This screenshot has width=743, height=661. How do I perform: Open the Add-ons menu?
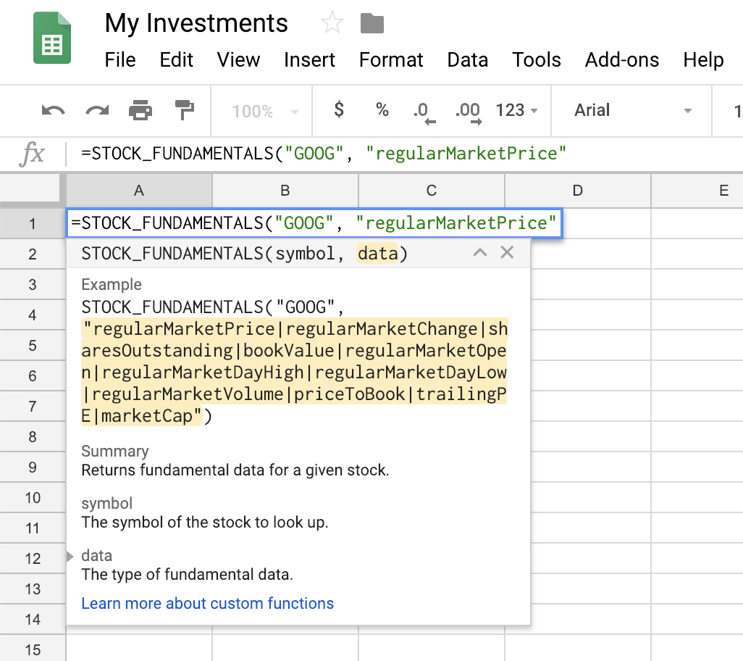point(621,60)
